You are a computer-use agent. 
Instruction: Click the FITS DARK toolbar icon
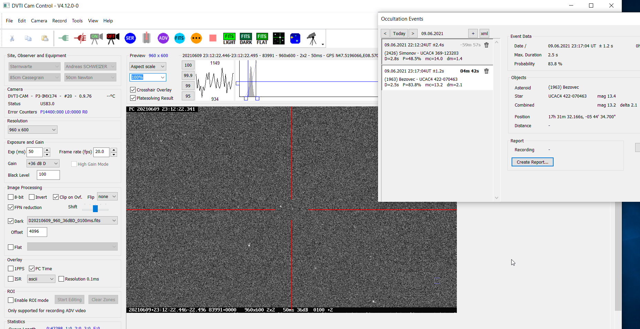[x=246, y=39]
